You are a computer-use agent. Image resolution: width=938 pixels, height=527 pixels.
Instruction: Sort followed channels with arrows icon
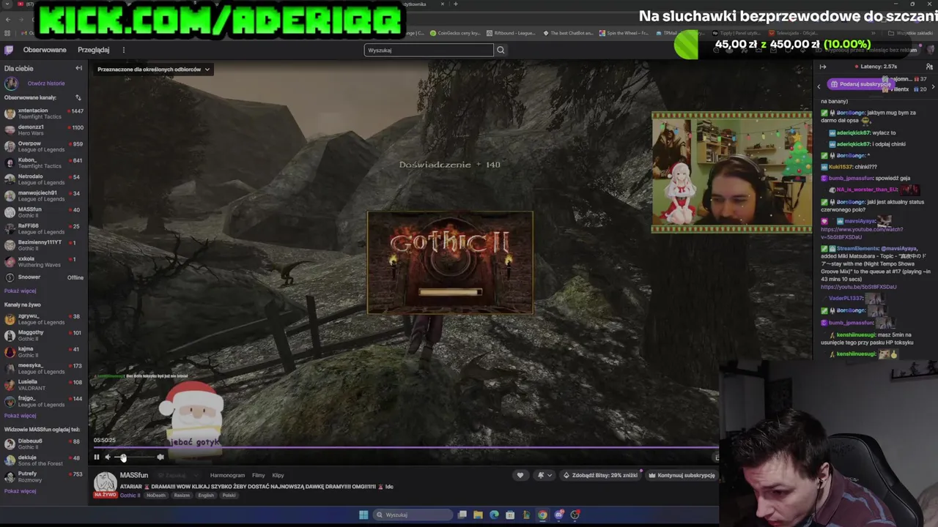click(x=78, y=97)
